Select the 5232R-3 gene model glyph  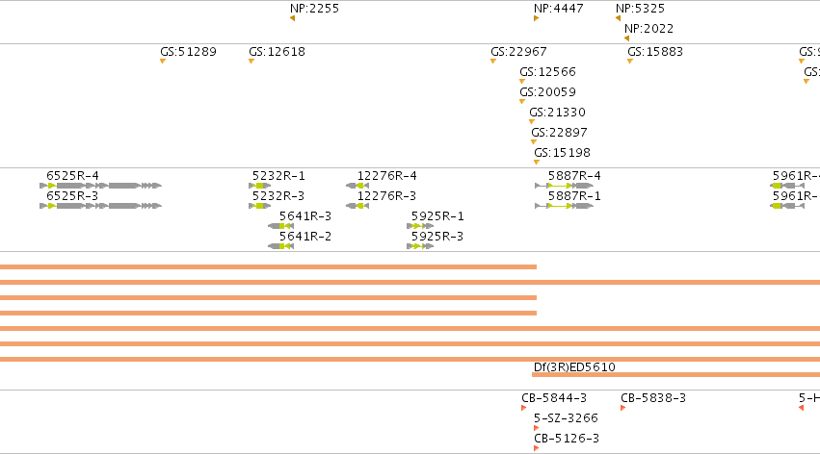tap(260, 206)
